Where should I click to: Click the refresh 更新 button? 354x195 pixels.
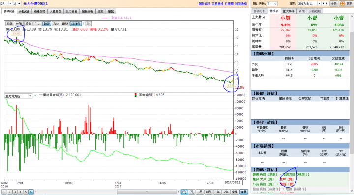point(346,4)
